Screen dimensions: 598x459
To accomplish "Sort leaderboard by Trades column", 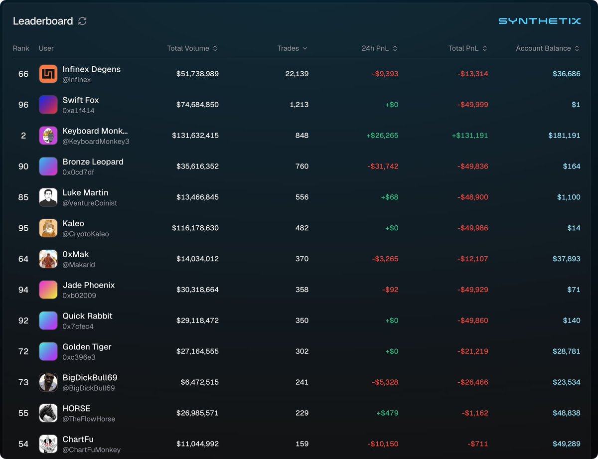I will (x=292, y=48).
